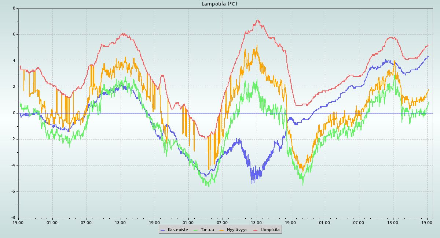Click the y-axis label 0
Image resolution: width=440 pixels, height=238 pixels.
[x=14, y=113]
